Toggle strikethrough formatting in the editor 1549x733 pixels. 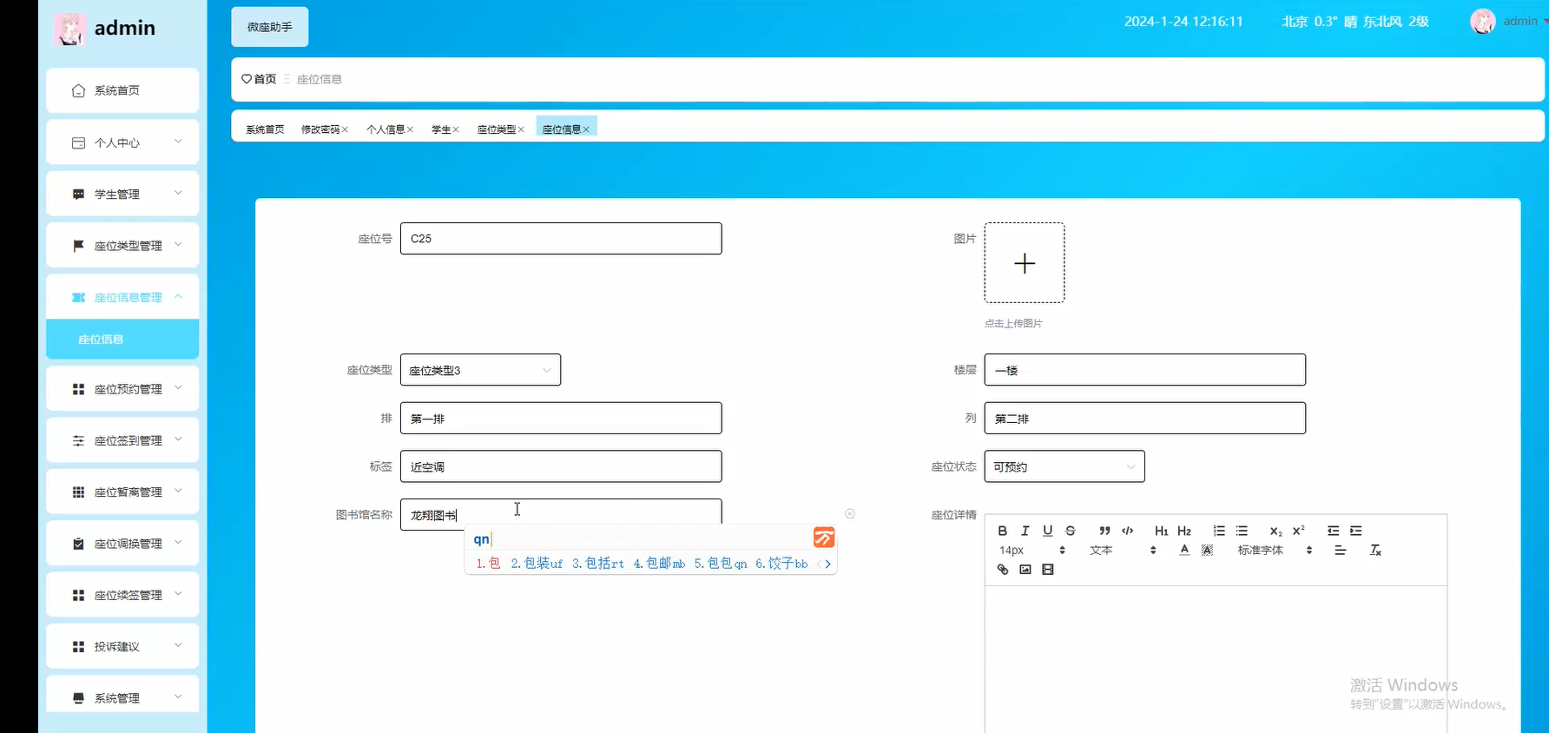point(1071,531)
